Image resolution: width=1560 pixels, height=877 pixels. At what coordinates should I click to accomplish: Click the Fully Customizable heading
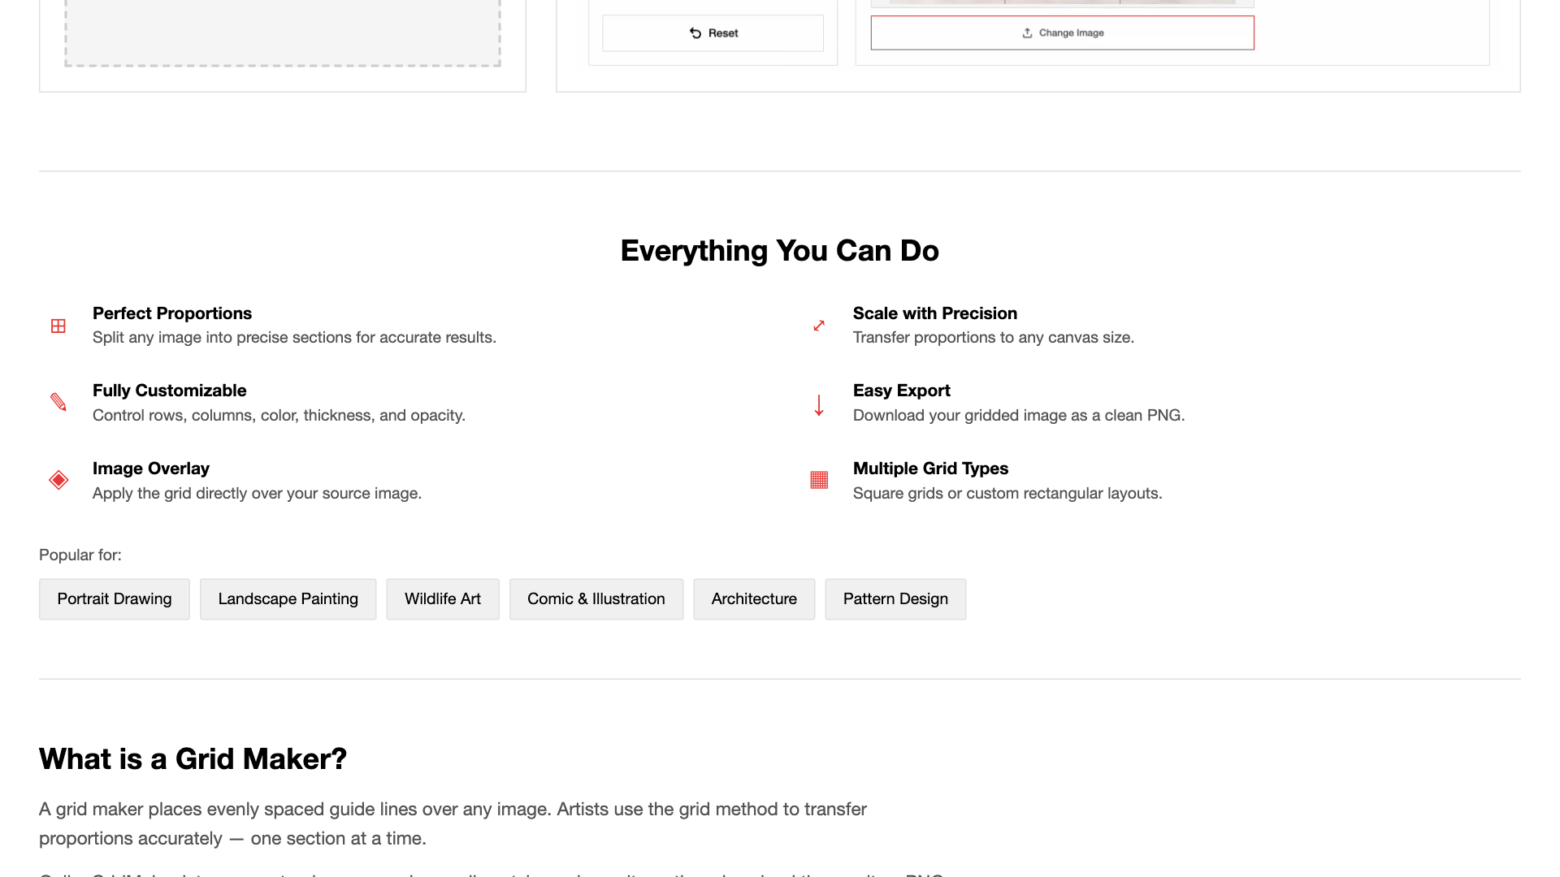[169, 391]
